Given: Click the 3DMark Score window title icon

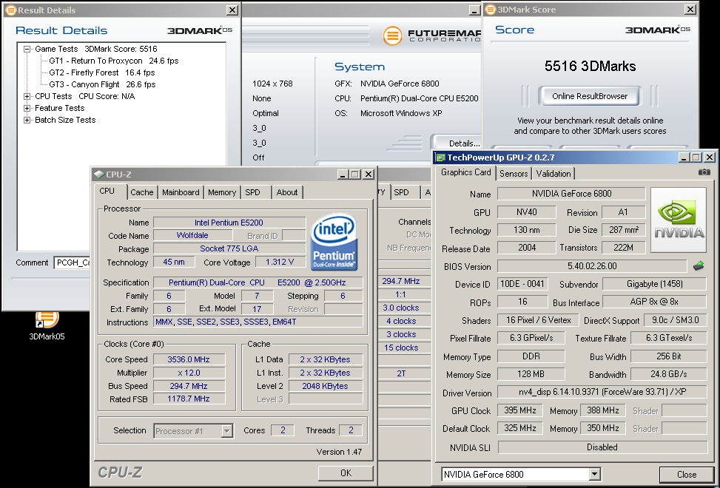Looking at the screenshot, I should pos(491,10).
